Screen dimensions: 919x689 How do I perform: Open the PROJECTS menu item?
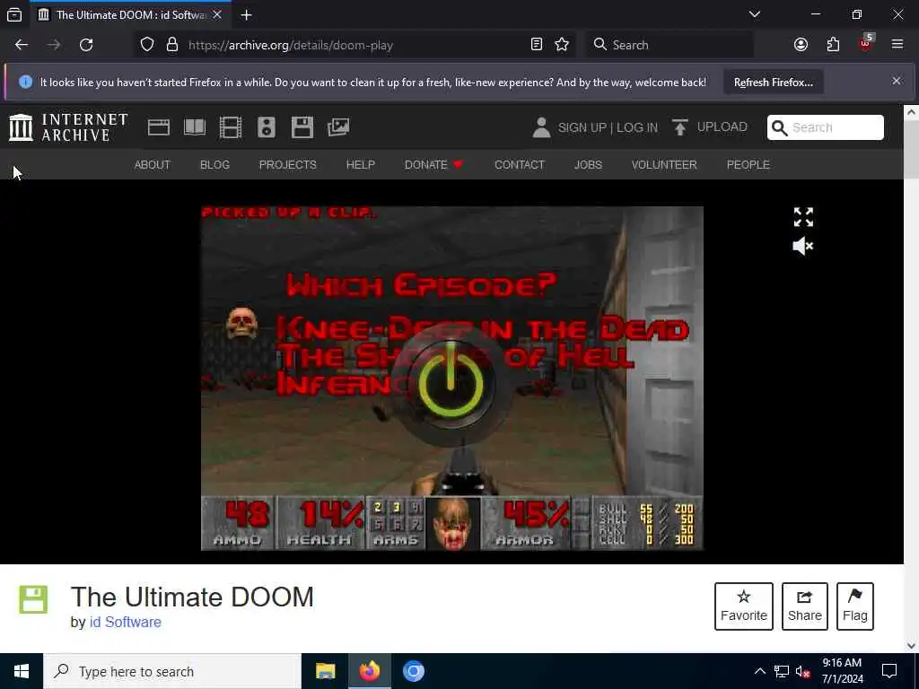tap(288, 165)
